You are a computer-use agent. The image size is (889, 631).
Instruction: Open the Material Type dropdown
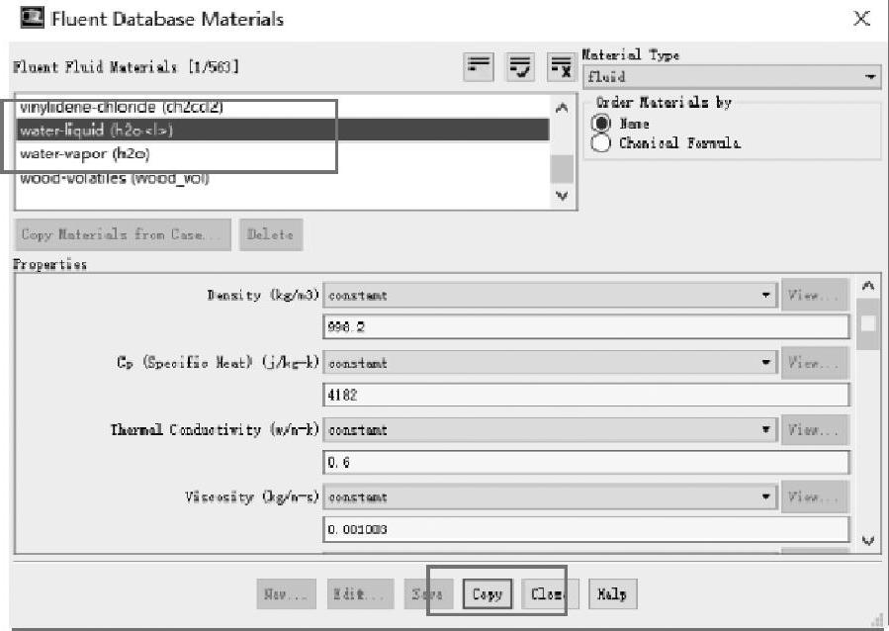(x=732, y=76)
